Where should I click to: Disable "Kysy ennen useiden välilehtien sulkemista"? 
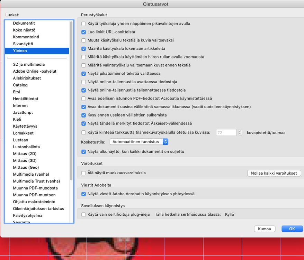(83, 115)
